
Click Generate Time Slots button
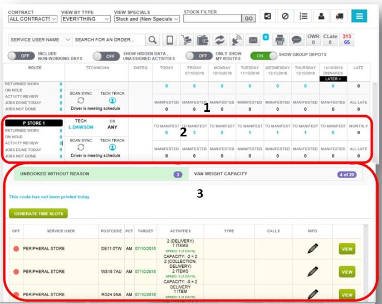pyautogui.click(x=38, y=214)
